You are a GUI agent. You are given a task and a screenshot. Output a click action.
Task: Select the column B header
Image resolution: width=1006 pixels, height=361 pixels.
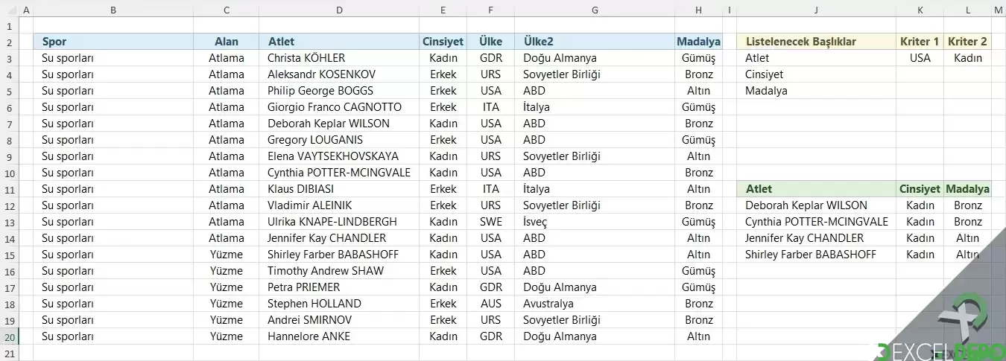click(113, 9)
